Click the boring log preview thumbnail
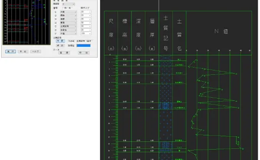 tap(26, 22)
